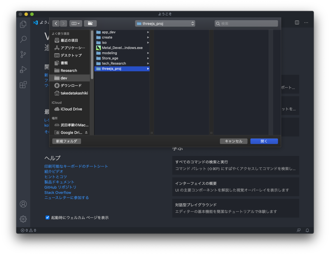Go back in the file dialog
Viewport: 330px width, 255px height.
click(x=56, y=23)
